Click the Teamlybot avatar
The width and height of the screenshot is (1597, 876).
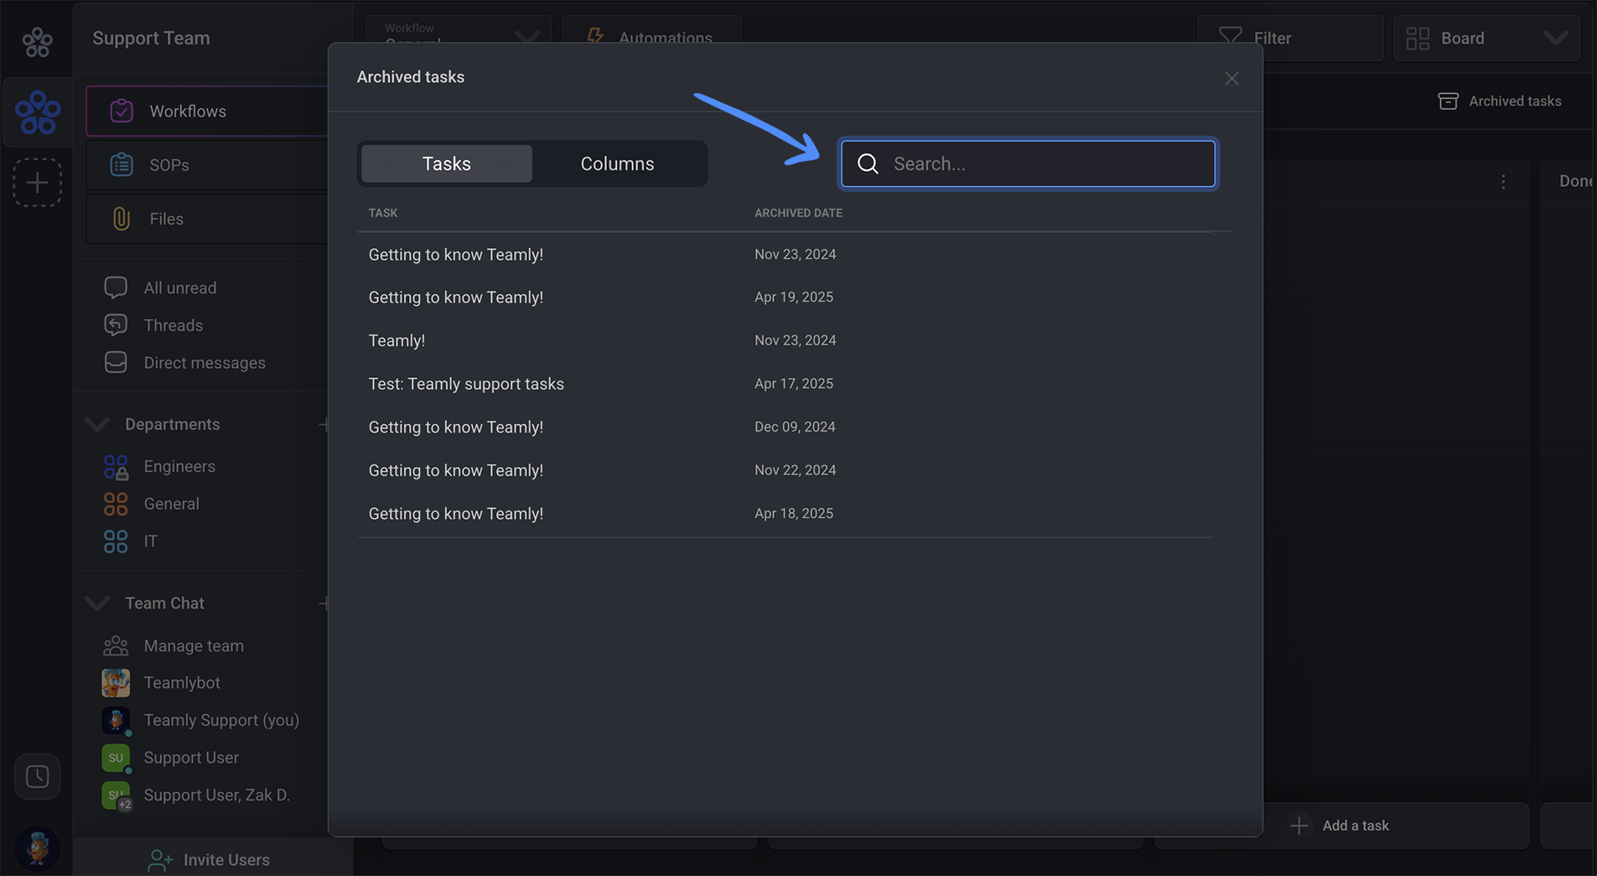116,682
